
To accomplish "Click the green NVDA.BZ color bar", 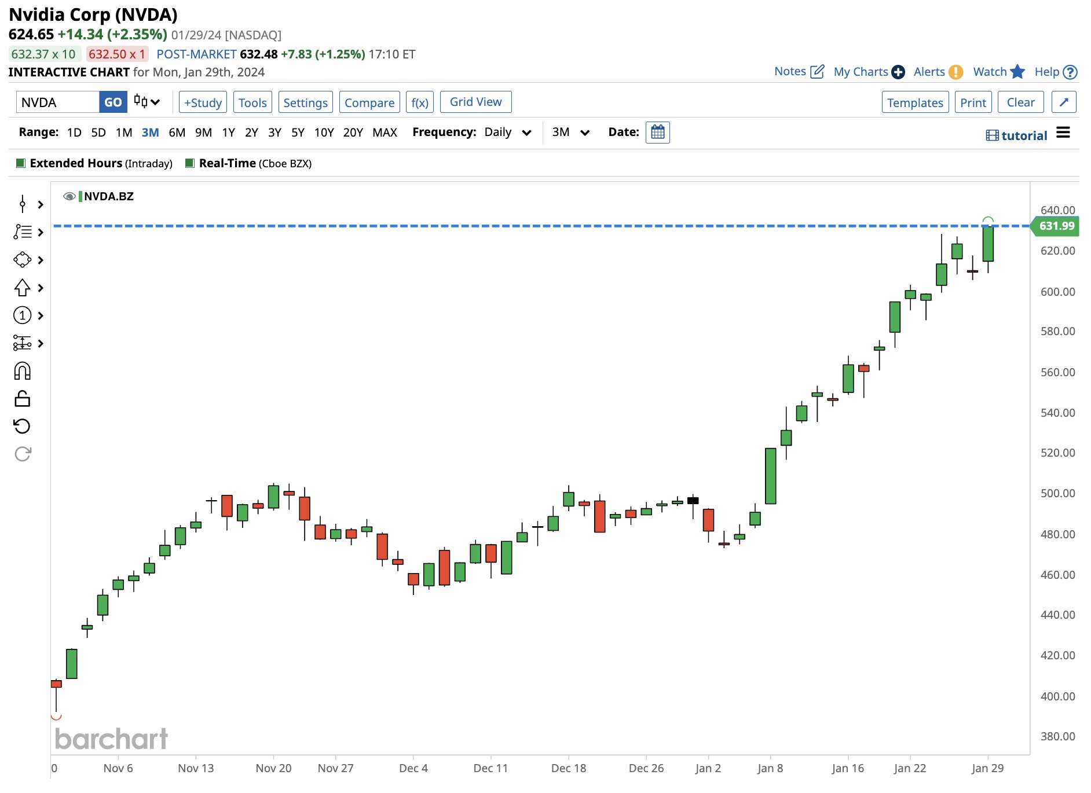I will [x=80, y=196].
